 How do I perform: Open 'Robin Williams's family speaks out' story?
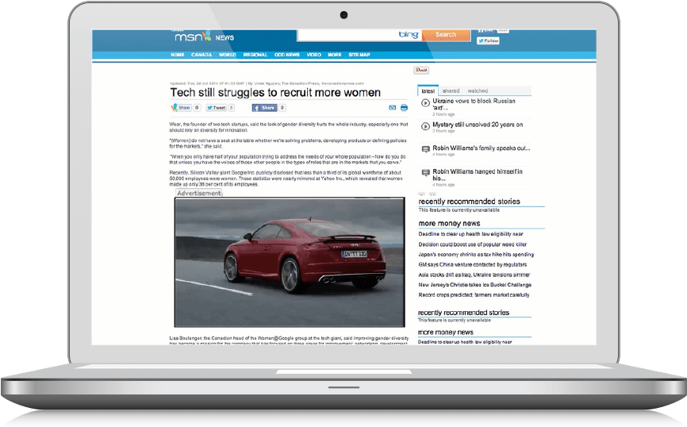point(481,148)
